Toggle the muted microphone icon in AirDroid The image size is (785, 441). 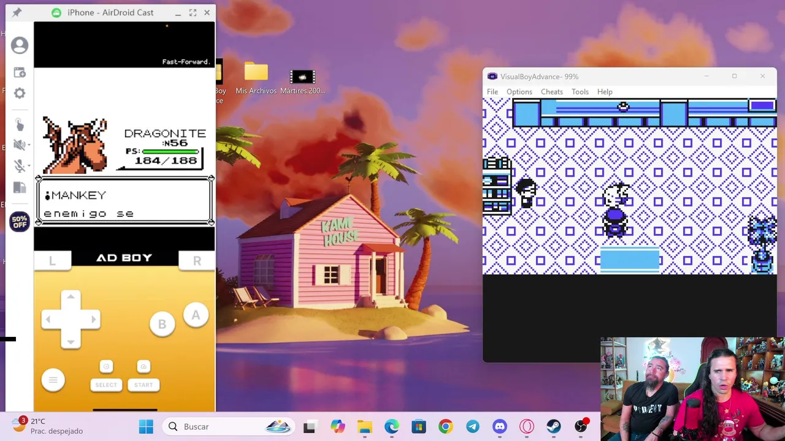tap(19, 166)
